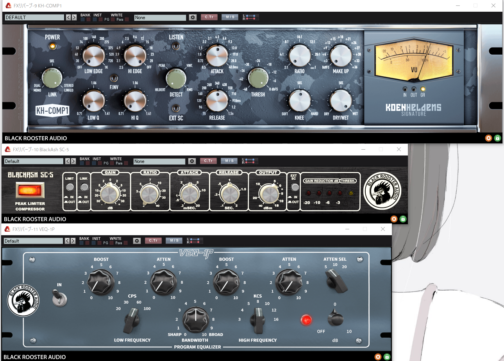Click Black Rooster Audio logo in BlackAsh SC-5
The width and height of the screenshot is (504, 361).
(x=382, y=191)
